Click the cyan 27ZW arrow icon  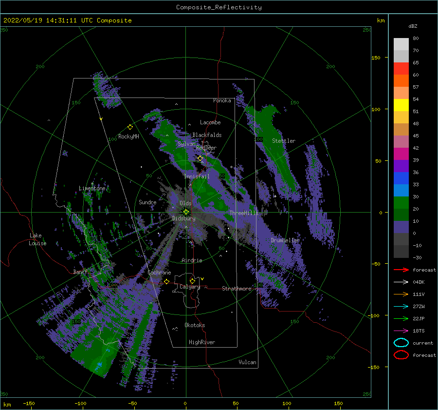(x=401, y=306)
